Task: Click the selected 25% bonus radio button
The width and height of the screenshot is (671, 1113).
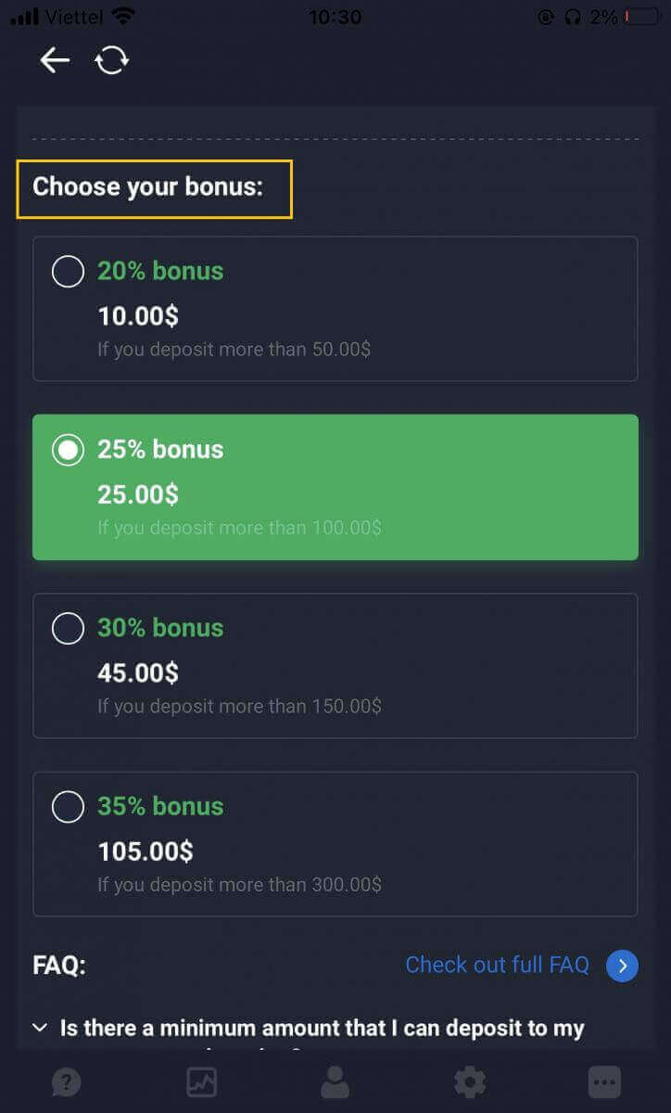Action: click(68, 451)
